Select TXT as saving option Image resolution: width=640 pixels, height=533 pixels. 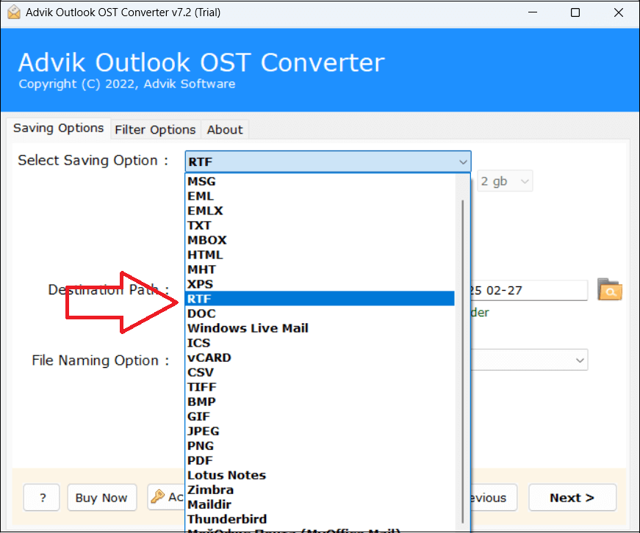pyautogui.click(x=320, y=225)
